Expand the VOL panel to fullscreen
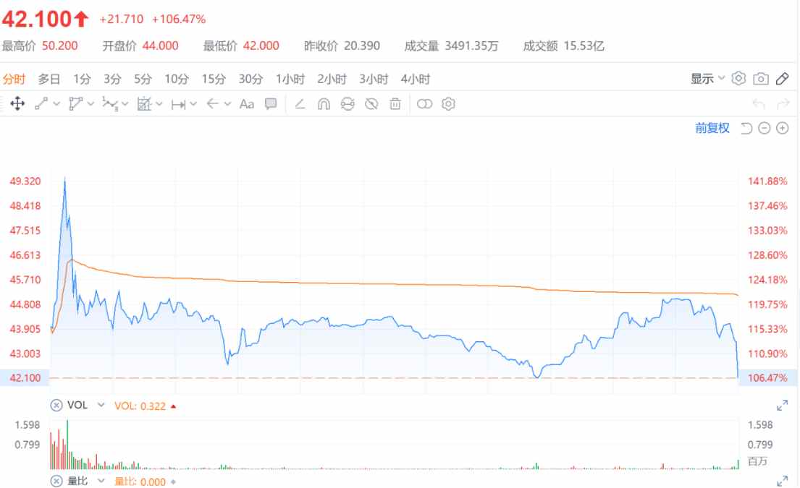 (782, 406)
